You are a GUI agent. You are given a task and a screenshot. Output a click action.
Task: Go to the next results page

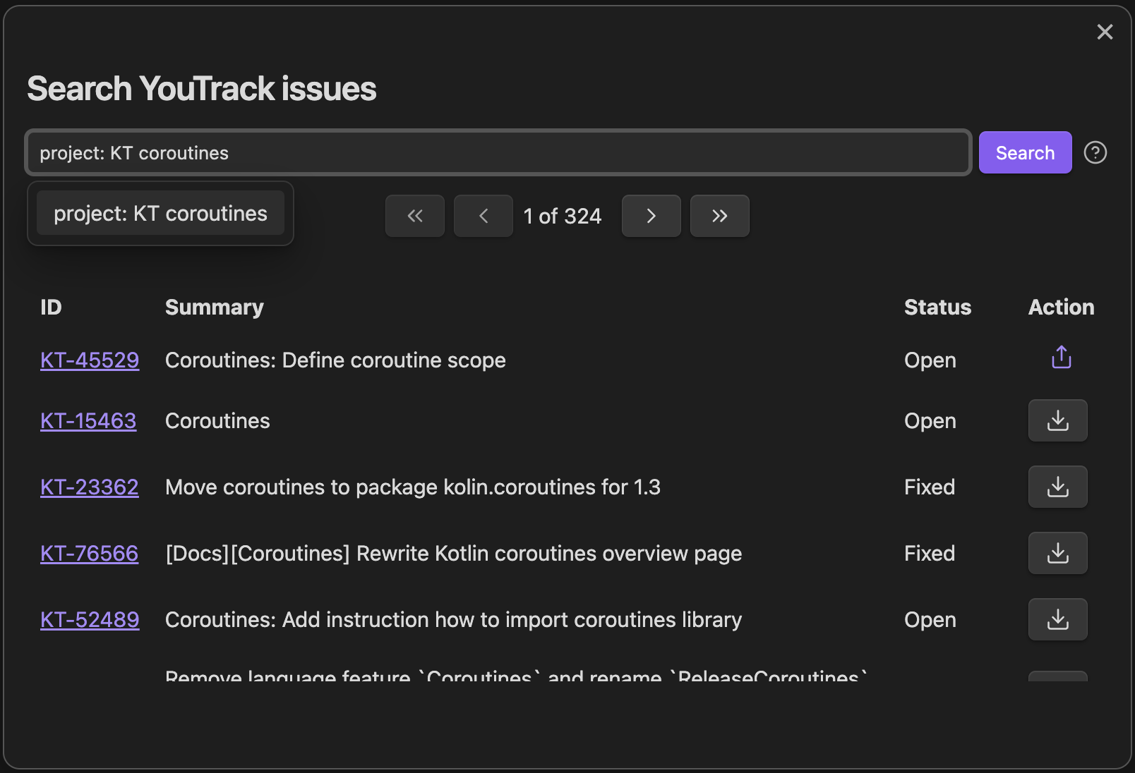[651, 216]
